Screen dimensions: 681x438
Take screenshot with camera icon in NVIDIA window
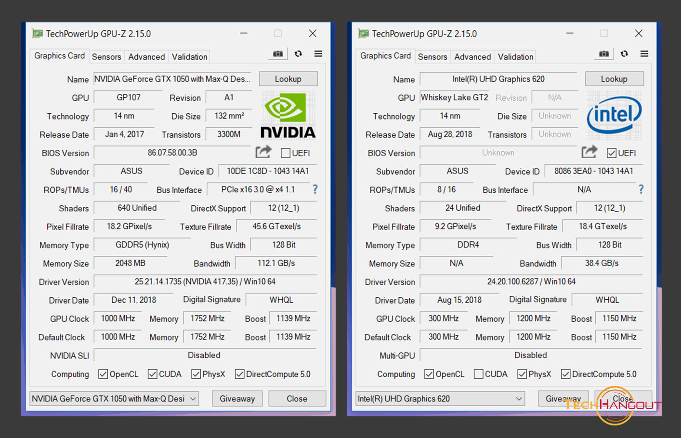coord(278,54)
